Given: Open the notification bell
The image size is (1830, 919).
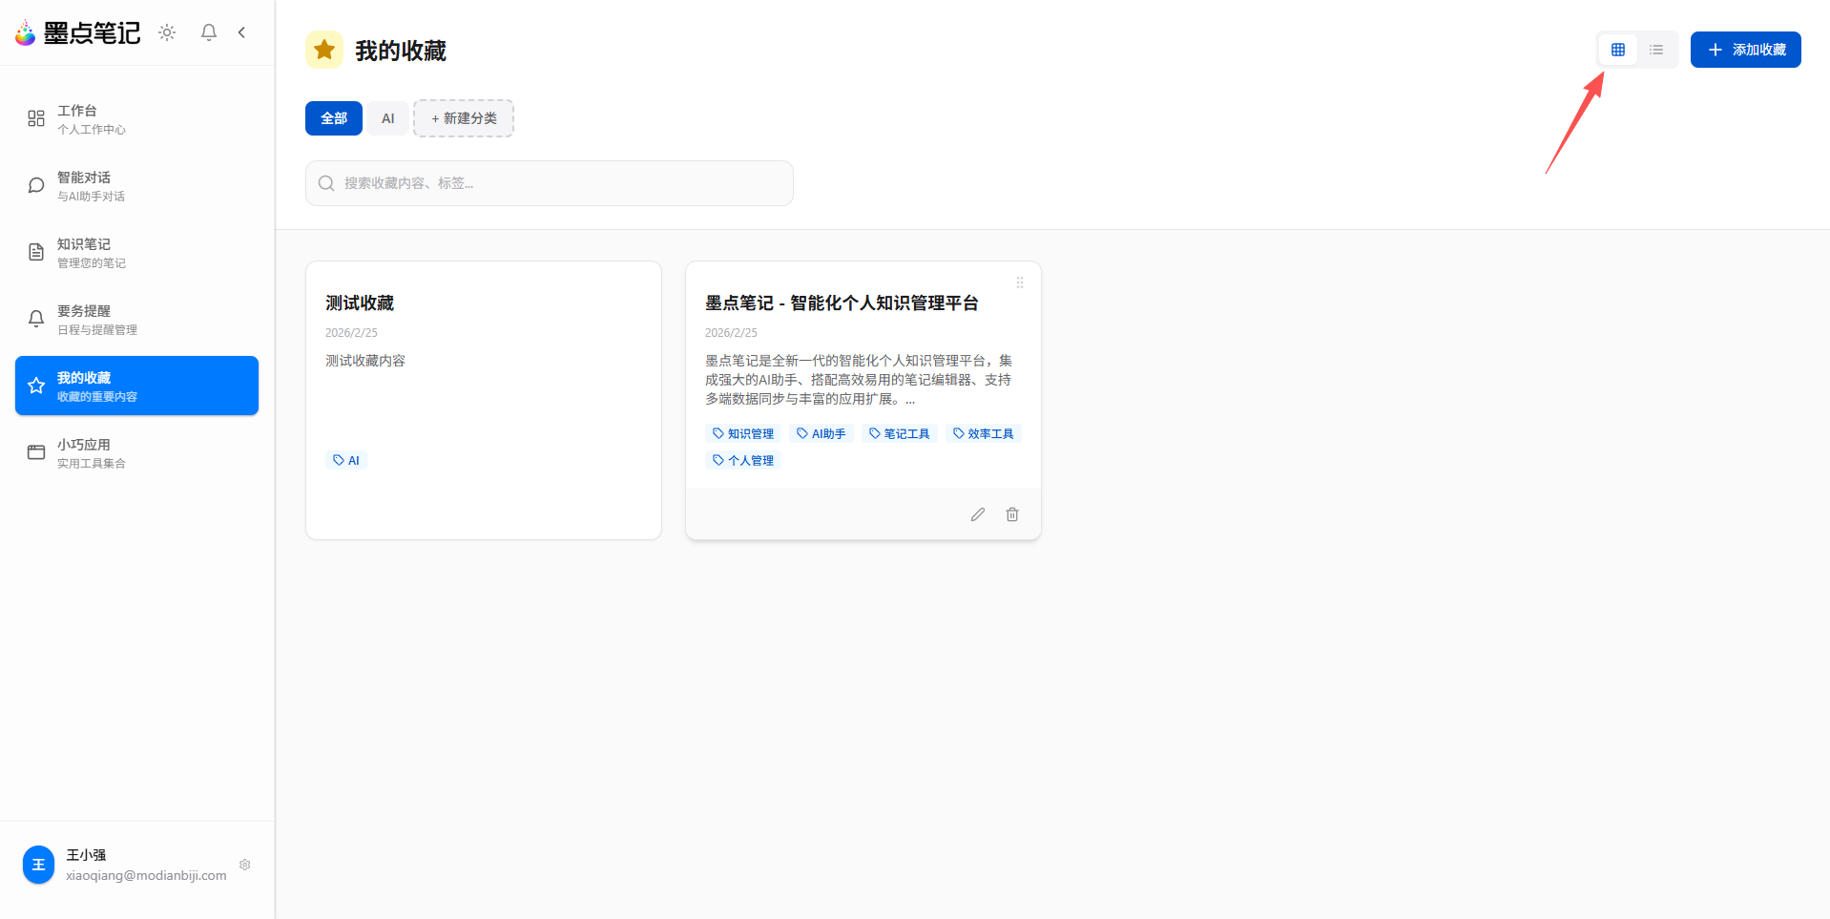Looking at the screenshot, I should pyautogui.click(x=208, y=31).
